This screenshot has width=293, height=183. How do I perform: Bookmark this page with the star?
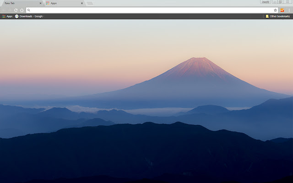275,10
